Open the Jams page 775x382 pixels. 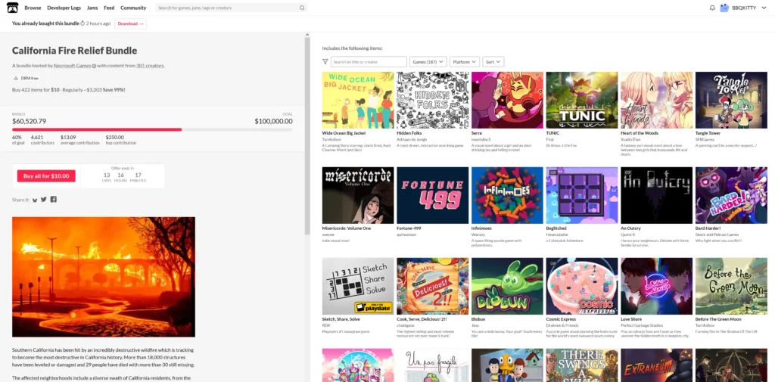[92, 8]
